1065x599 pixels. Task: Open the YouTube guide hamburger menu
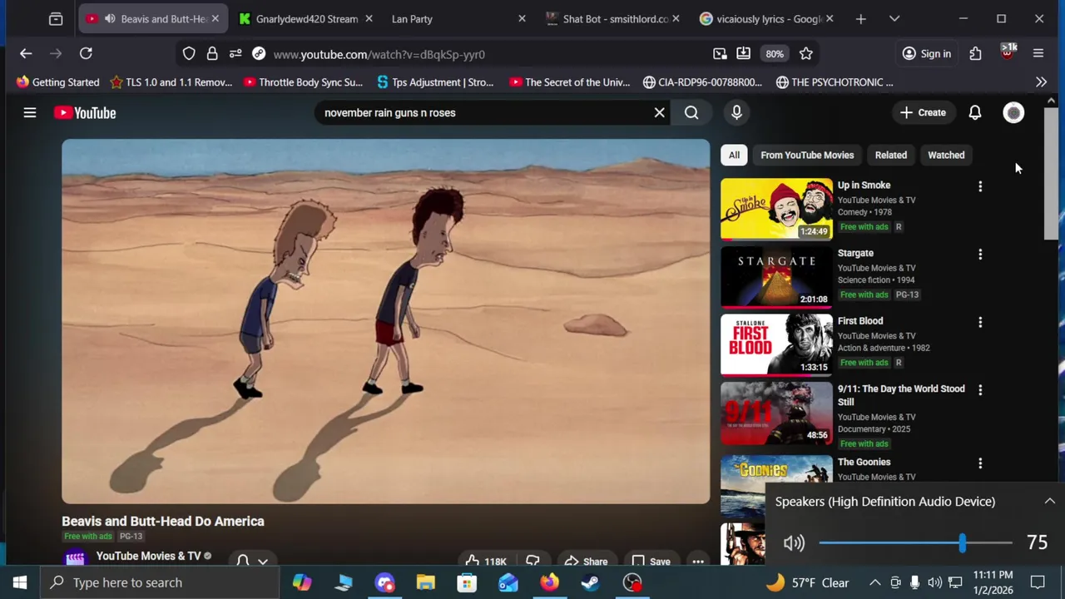(30, 112)
